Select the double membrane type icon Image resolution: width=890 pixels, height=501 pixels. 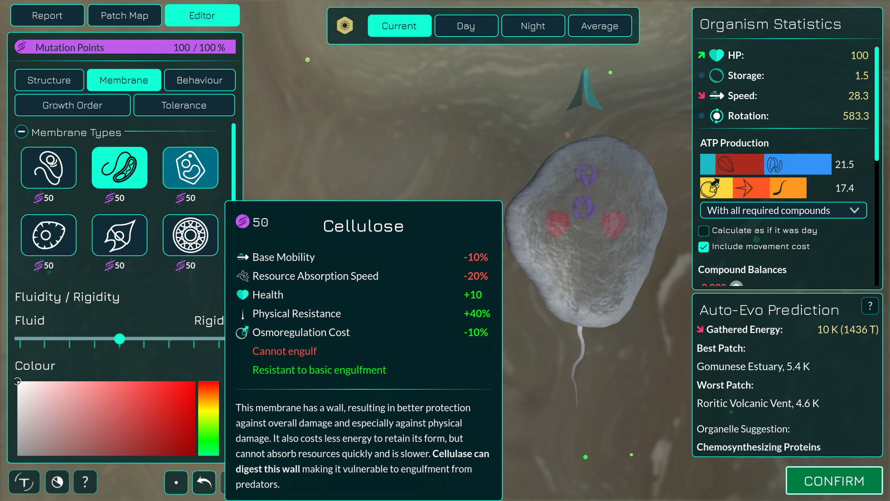point(119,167)
